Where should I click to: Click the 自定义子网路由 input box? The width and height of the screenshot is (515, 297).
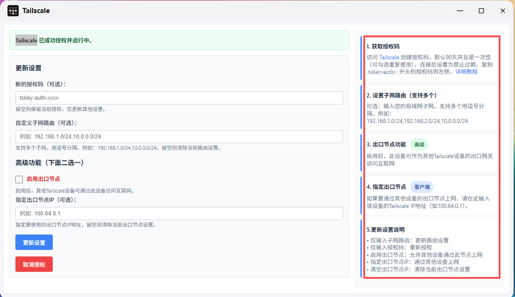(x=179, y=137)
